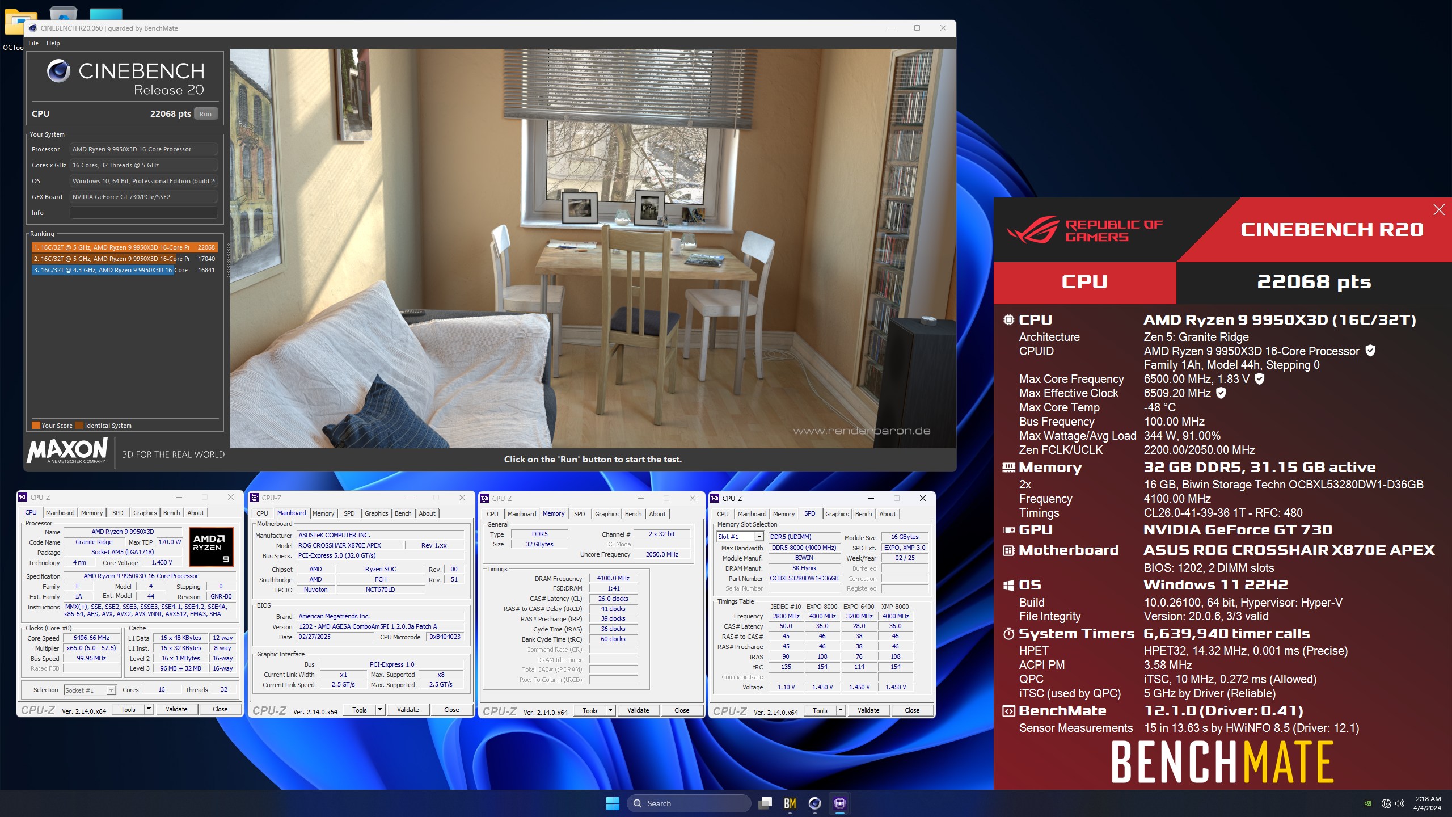The width and height of the screenshot is (1452, 817).
Task: Expand Tools dropdown arrow in first CPU-Z window
Action: [149, 709]
